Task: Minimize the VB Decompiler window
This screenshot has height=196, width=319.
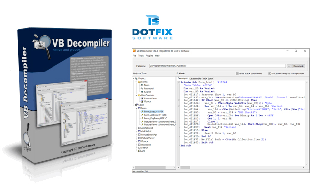Action: (287, 51)
